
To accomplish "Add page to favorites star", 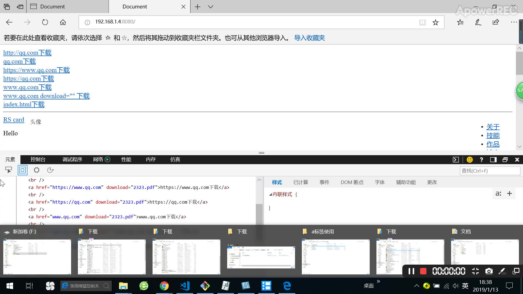I will [436, 22].
